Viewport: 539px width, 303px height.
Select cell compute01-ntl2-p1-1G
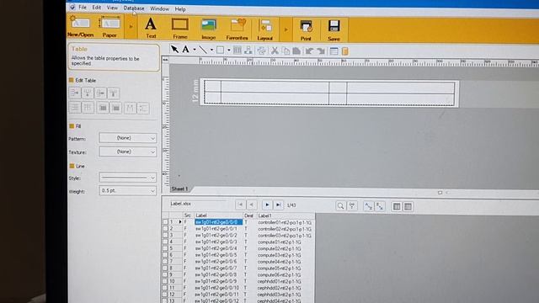[x=280, y=242]
